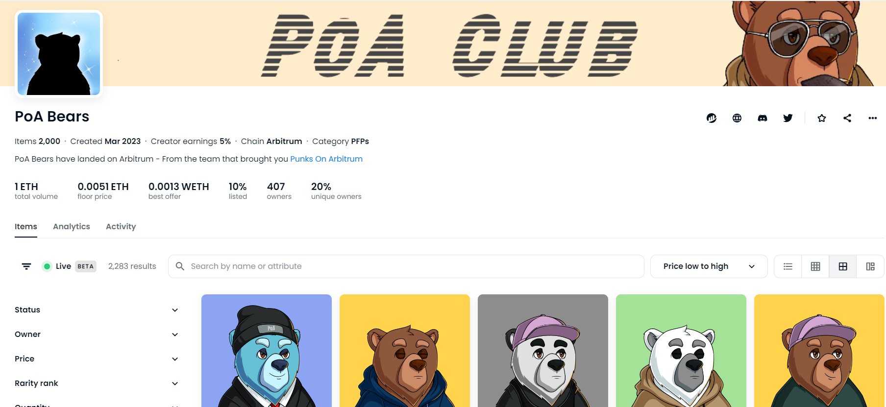Expand the Owner filter section
The width and height of the screenshot is (886, 407).
click(96, 335)
